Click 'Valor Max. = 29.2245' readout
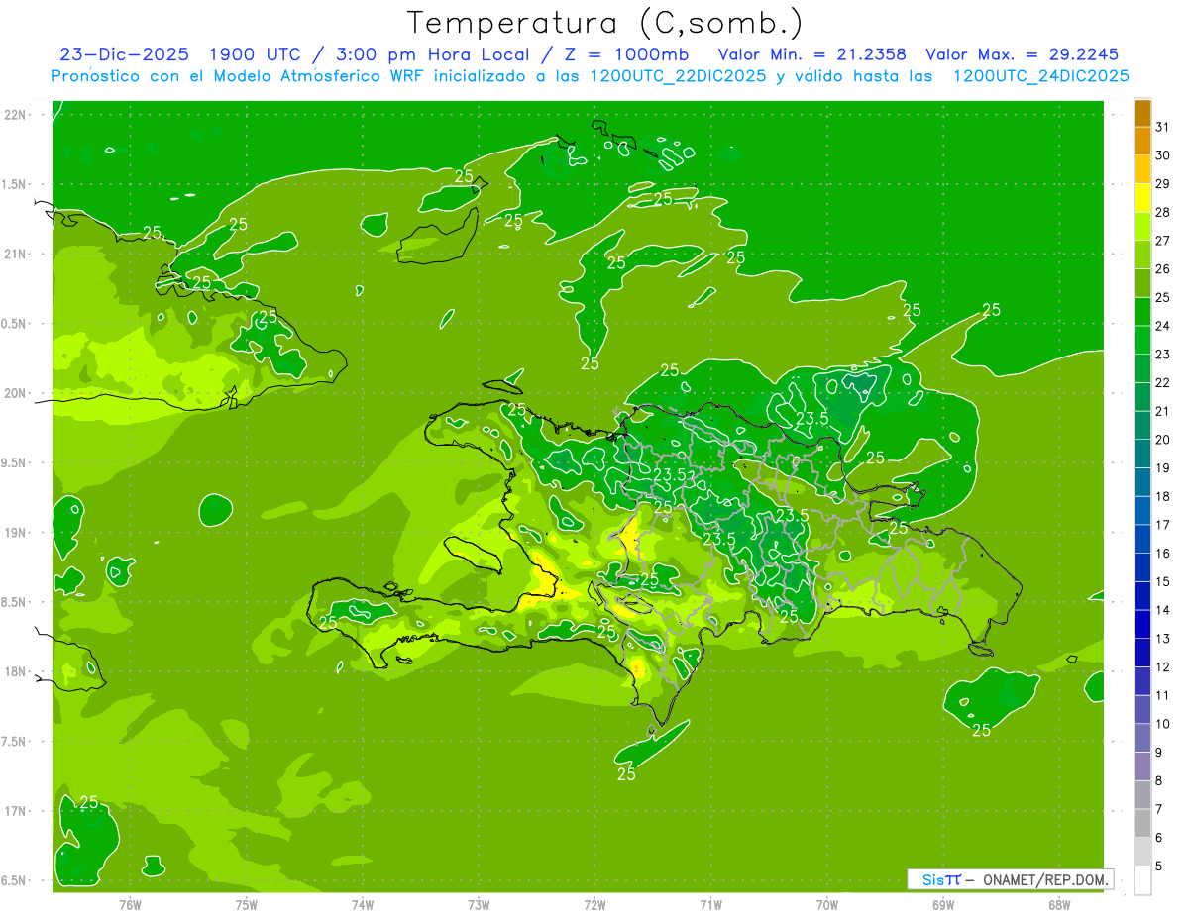The height and width of the screenshot is (918, 1189). [1022, 54]
